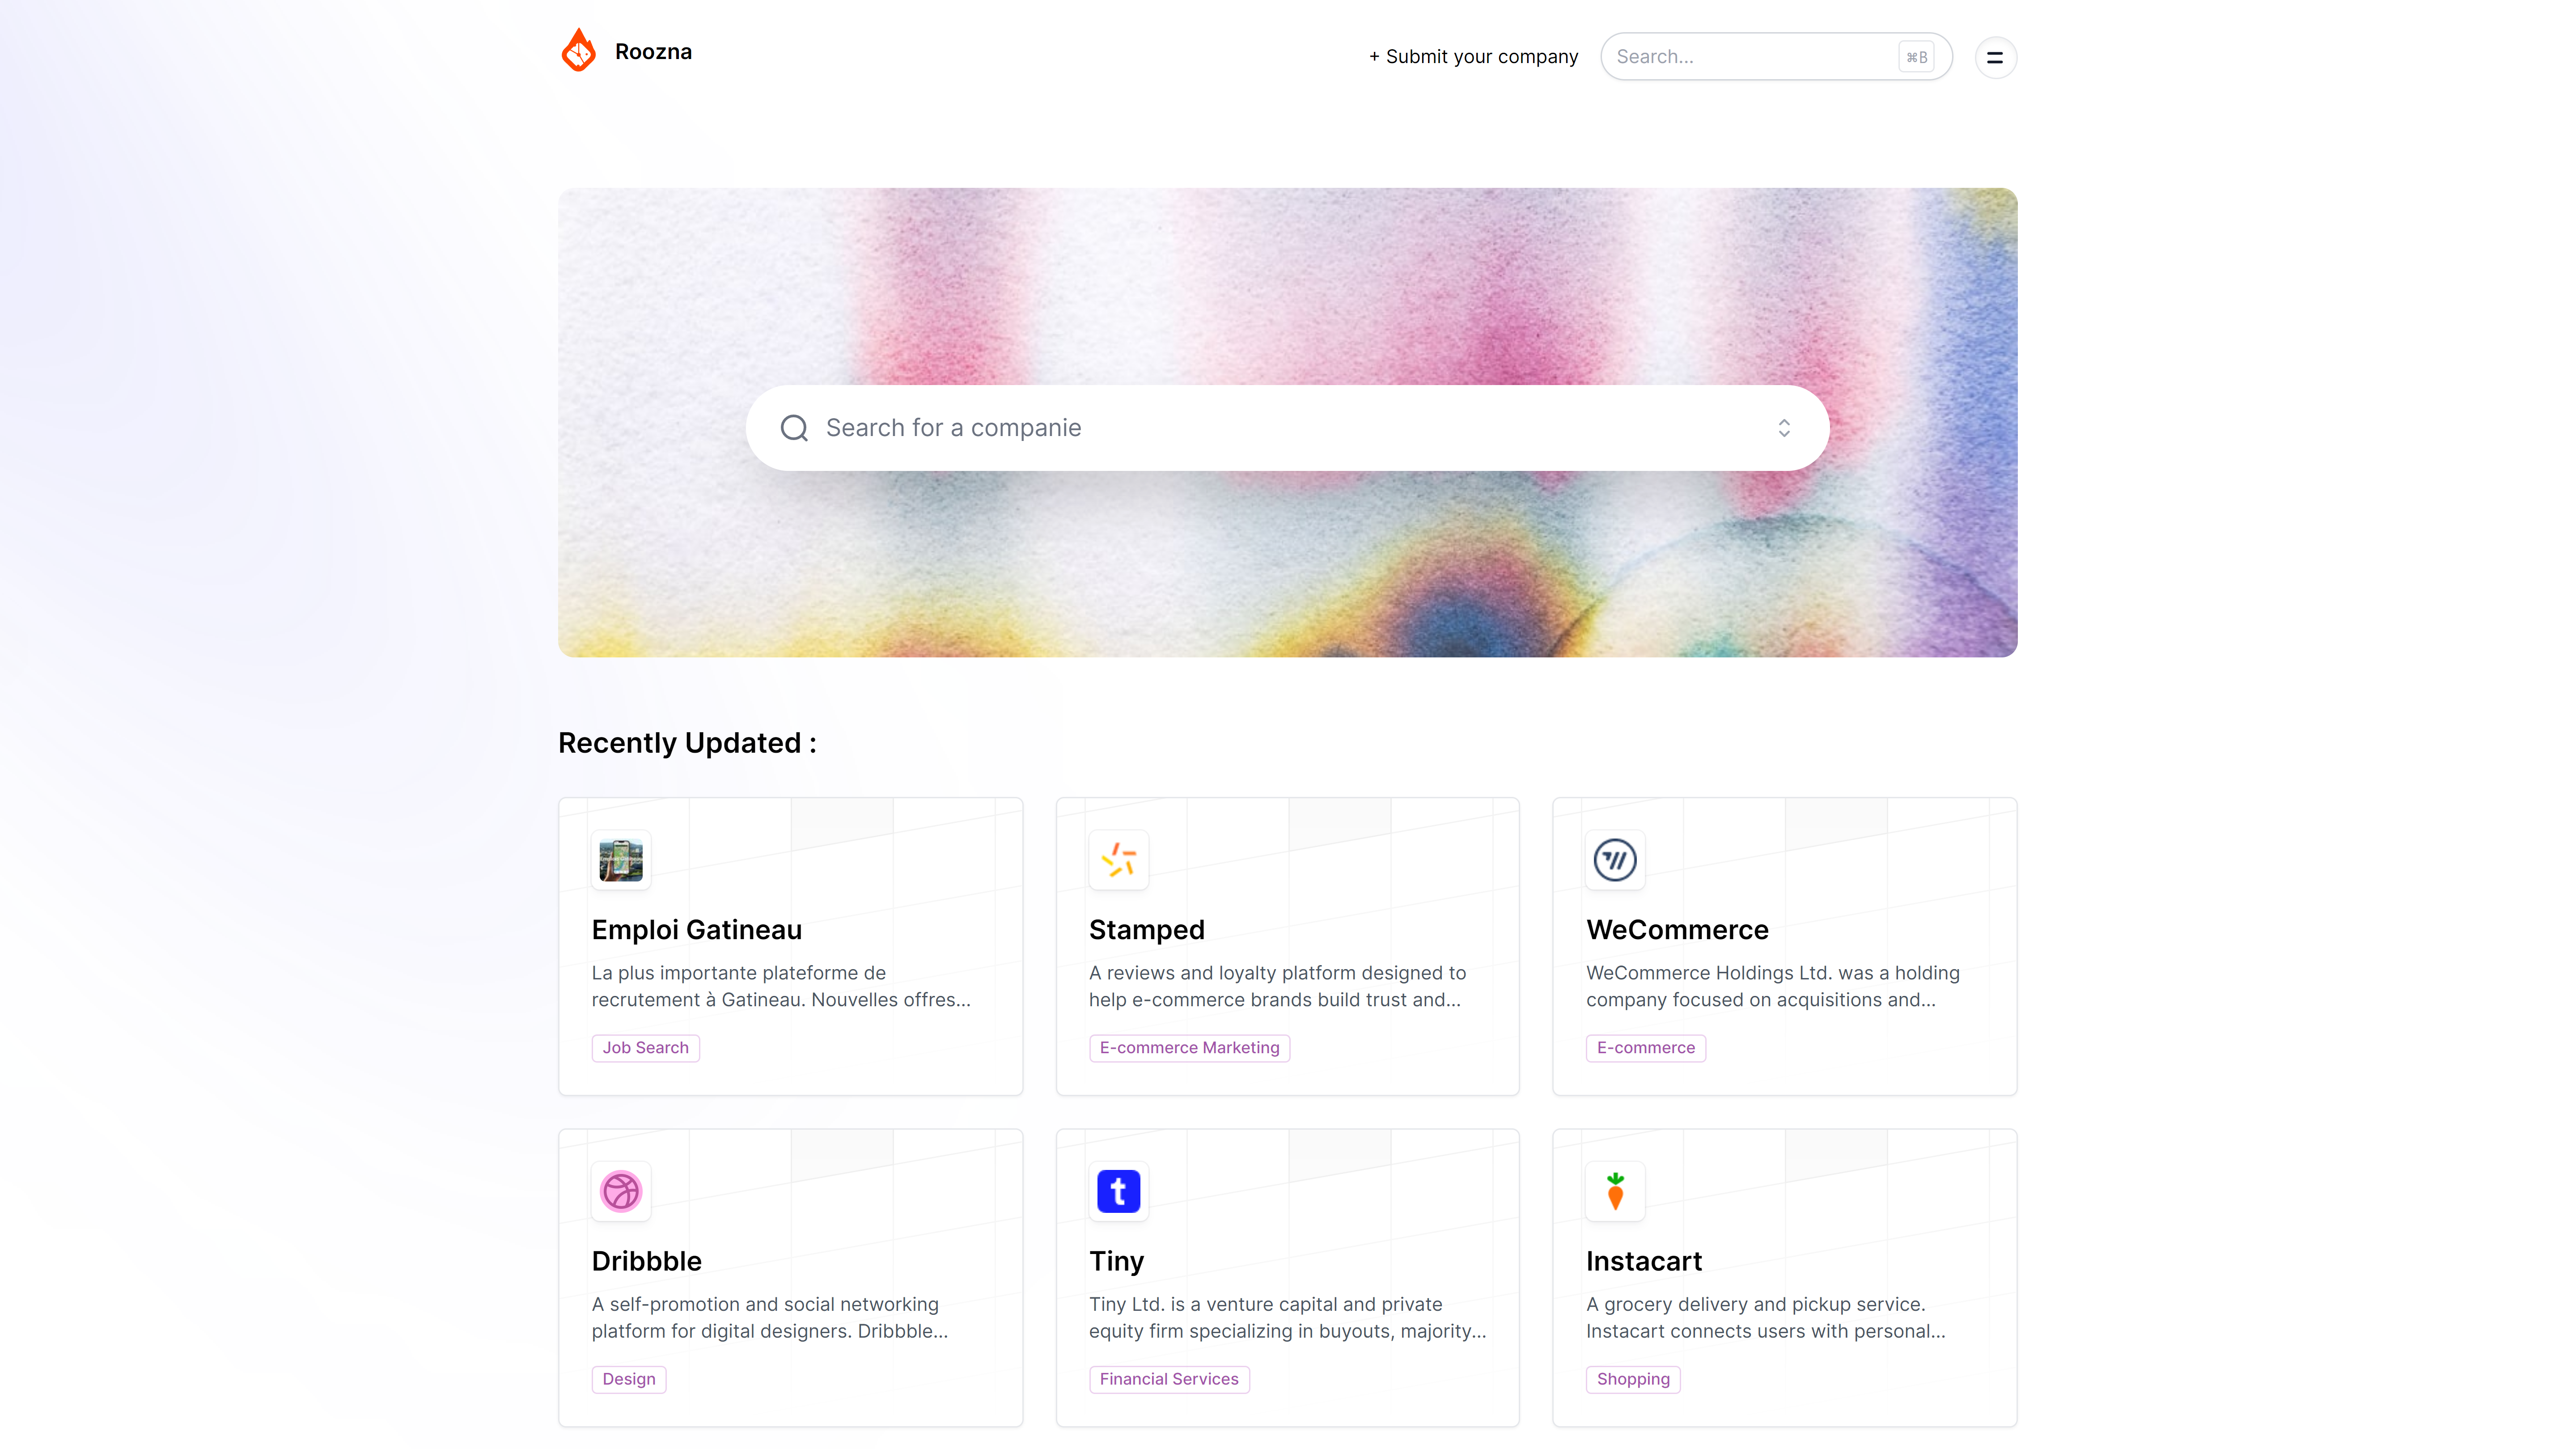This screenshot has height=1449, width=2576.
Task: Click the Tiny blue 't' logo
Action: [1118, 1191]
